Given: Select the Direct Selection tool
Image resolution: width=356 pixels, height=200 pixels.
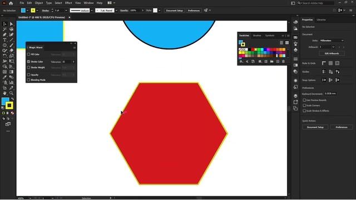Looking at the screenshot, I should tap(11, 24).
